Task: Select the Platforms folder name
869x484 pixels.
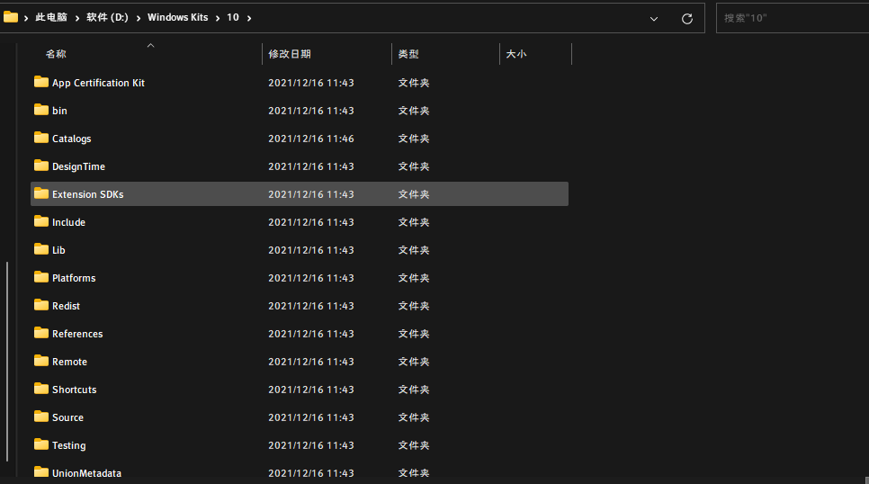Action: click(x=74, y=278)
